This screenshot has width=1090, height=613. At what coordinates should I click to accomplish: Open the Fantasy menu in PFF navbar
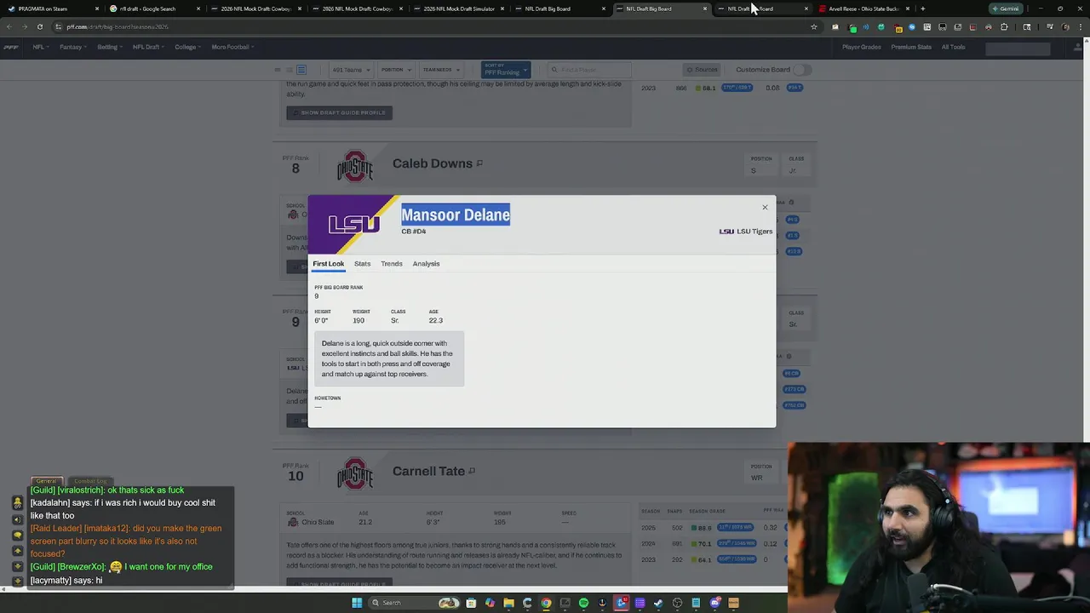72,47
